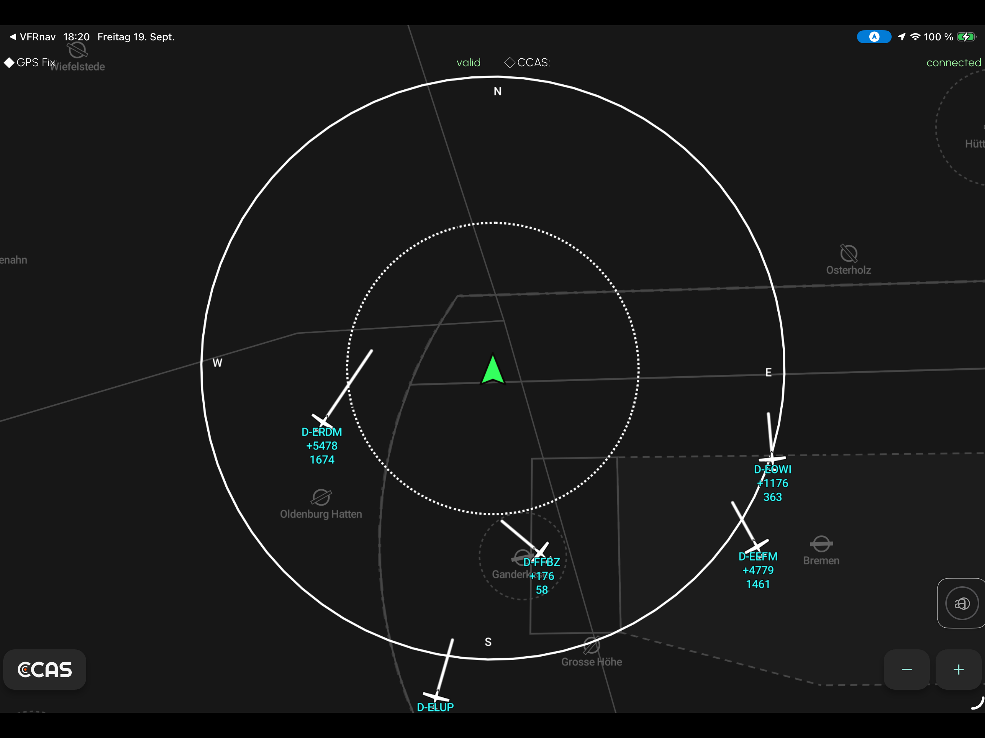
Task: Tap the Bremen airport icon
Action: [x=821, y=543]
